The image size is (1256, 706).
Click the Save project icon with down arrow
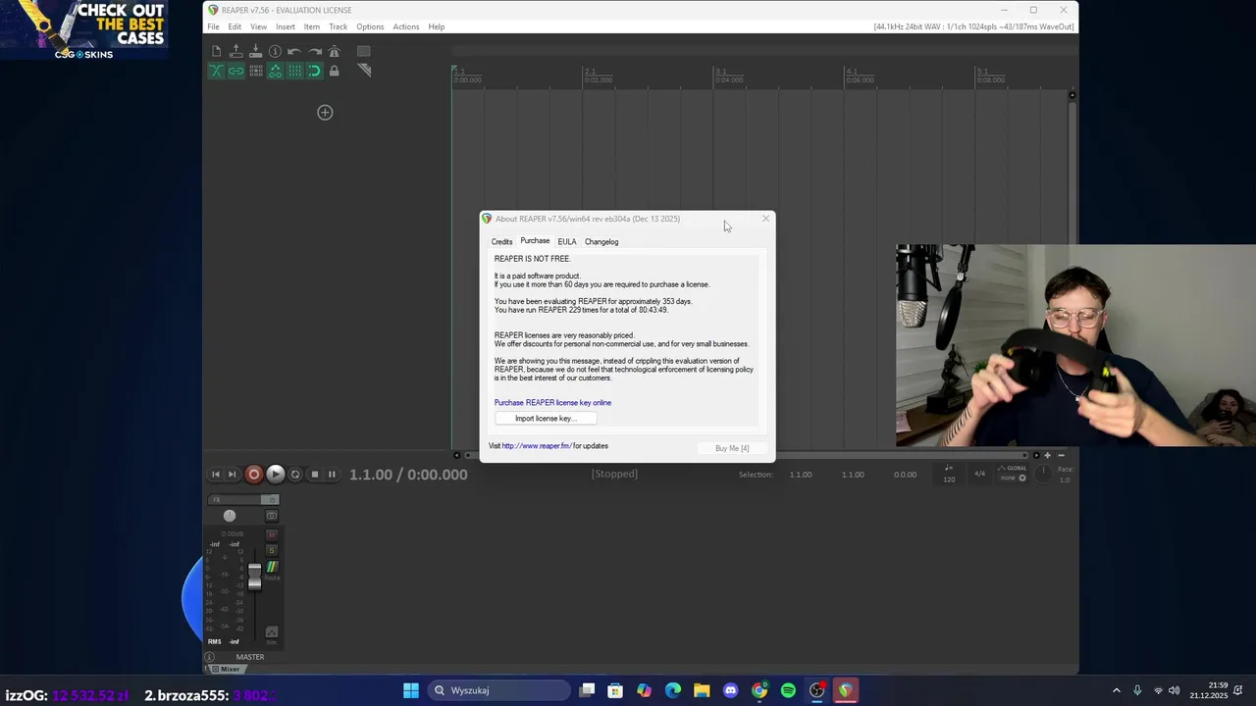pyautogui.click(x=256, y=51)
